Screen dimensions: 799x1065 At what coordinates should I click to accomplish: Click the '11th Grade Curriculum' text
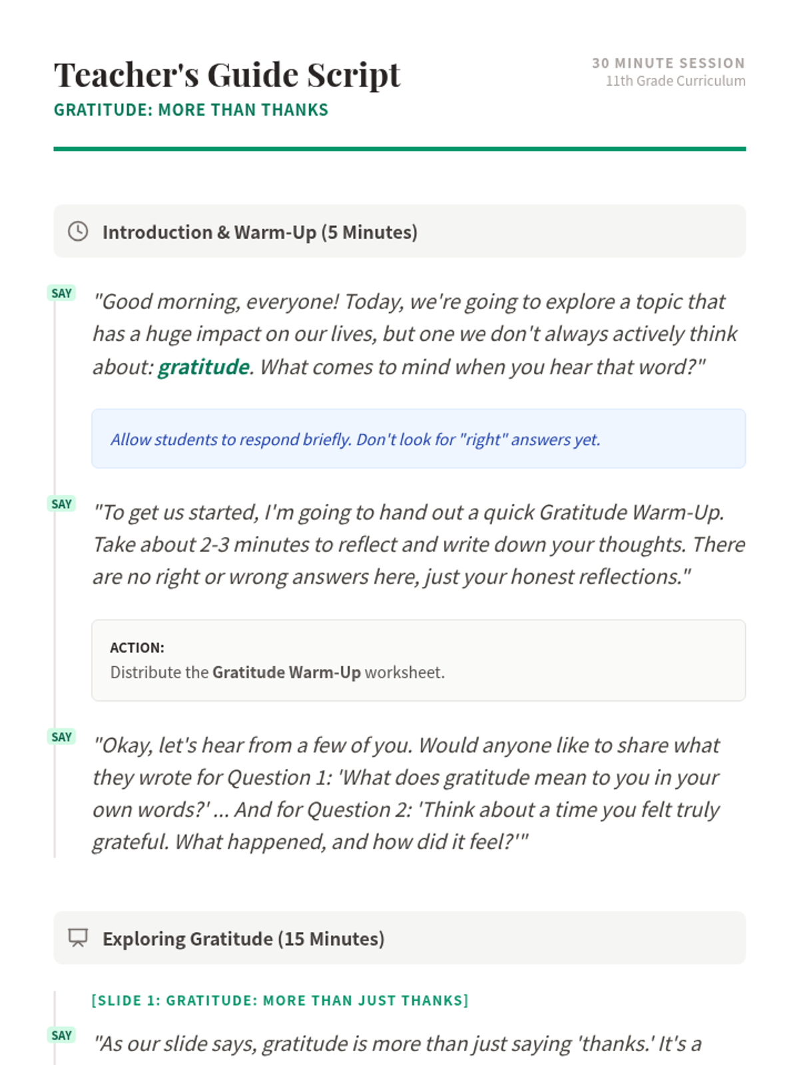point(675,81)
